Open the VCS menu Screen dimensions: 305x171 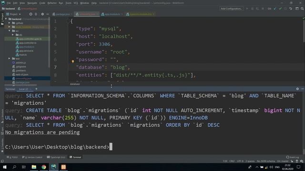tap(76, 3)
